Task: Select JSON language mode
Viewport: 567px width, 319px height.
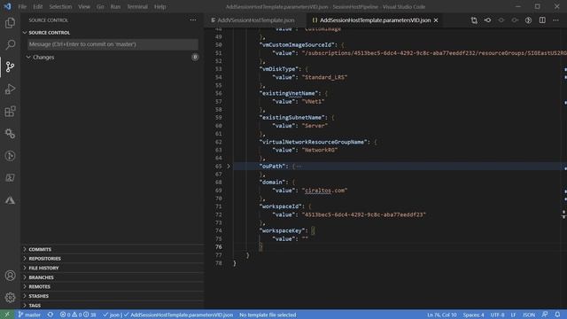Action: [x=529, y=315]
